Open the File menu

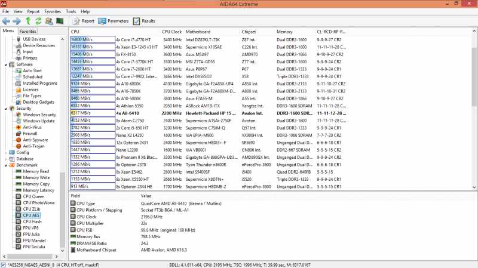click(5, 11)
